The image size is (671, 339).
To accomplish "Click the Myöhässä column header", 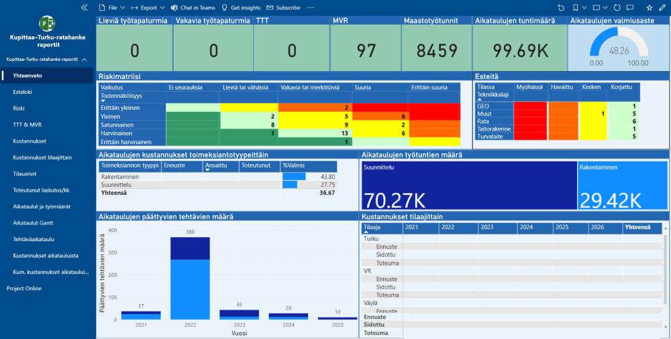I will coord(529,87).
